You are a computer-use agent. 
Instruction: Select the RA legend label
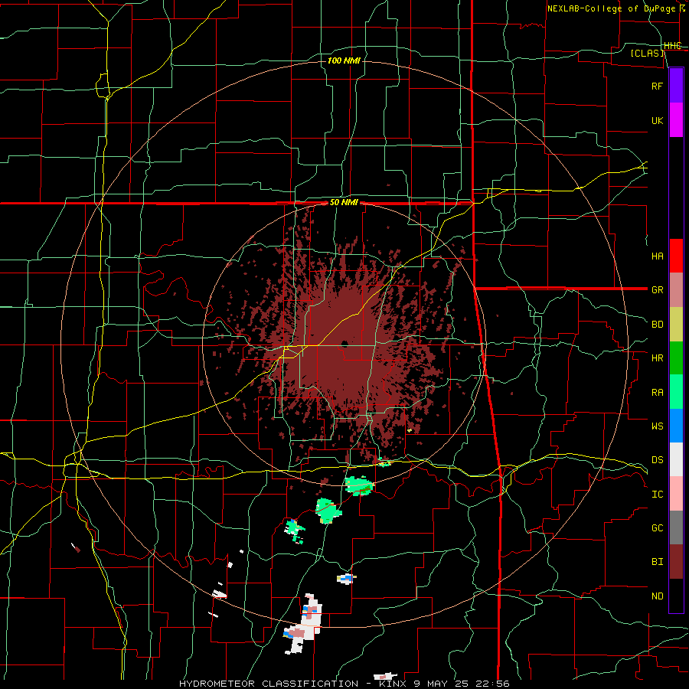pyautogui.click(x=657, y=393)
